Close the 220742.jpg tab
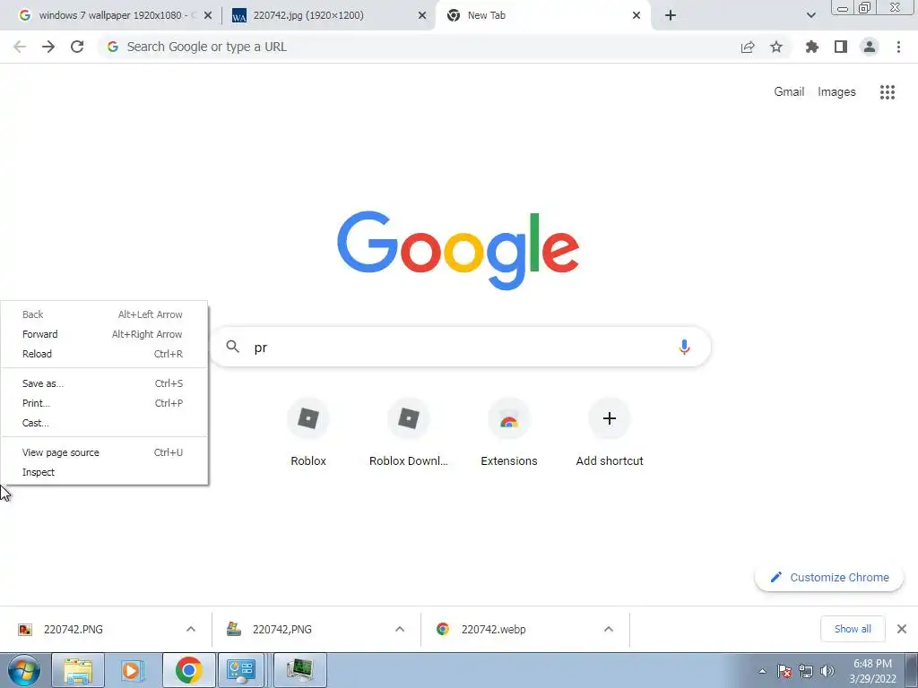Screen dimensions: 918x688 coord(422,15)
